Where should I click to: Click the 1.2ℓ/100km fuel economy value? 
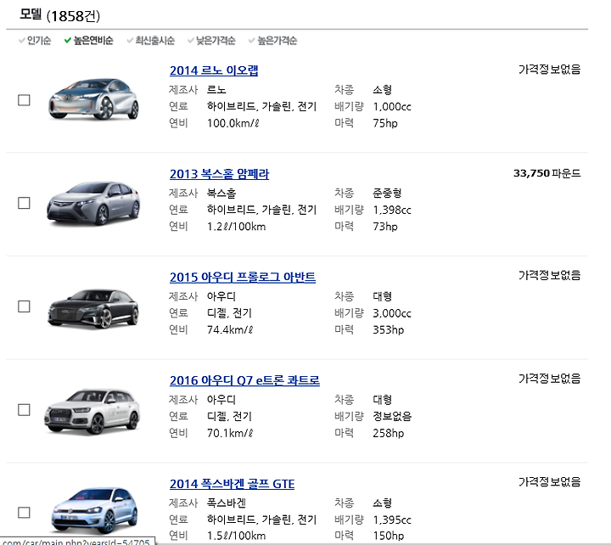(x=236, y=227)
